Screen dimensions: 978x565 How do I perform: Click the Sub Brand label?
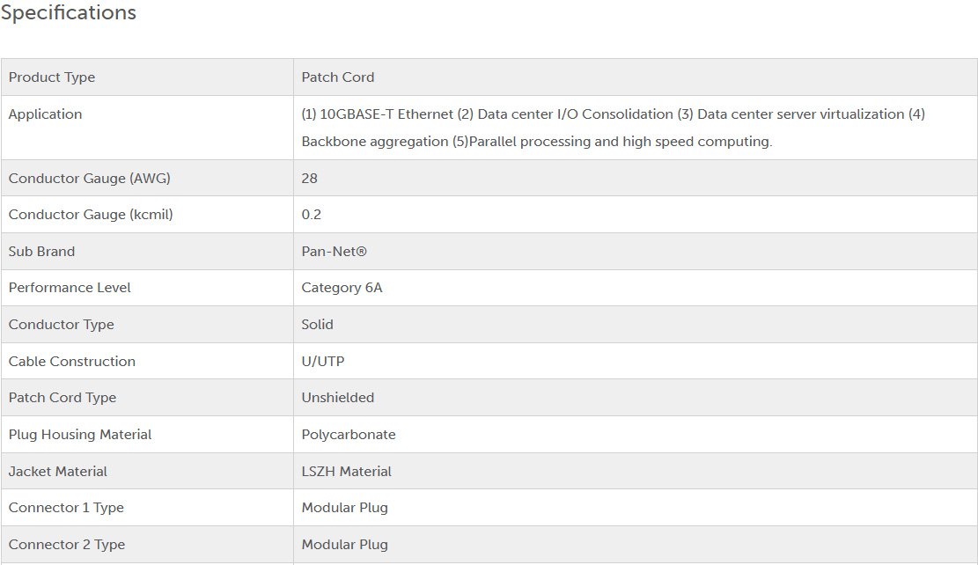coord(41,252)
